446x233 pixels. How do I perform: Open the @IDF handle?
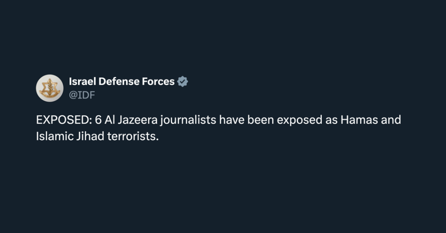[x=82, y=95]
